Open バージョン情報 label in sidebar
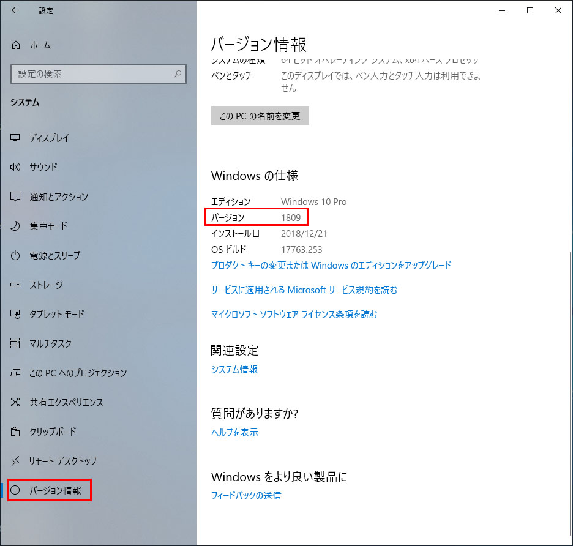This screenshot has height=546, width=573. (55, 490)
